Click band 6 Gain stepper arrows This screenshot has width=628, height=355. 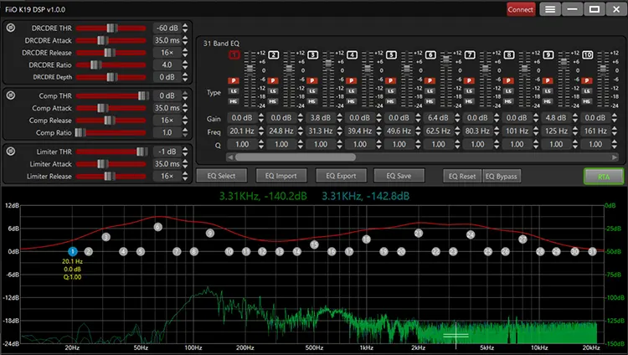click(x=457, y=118)
